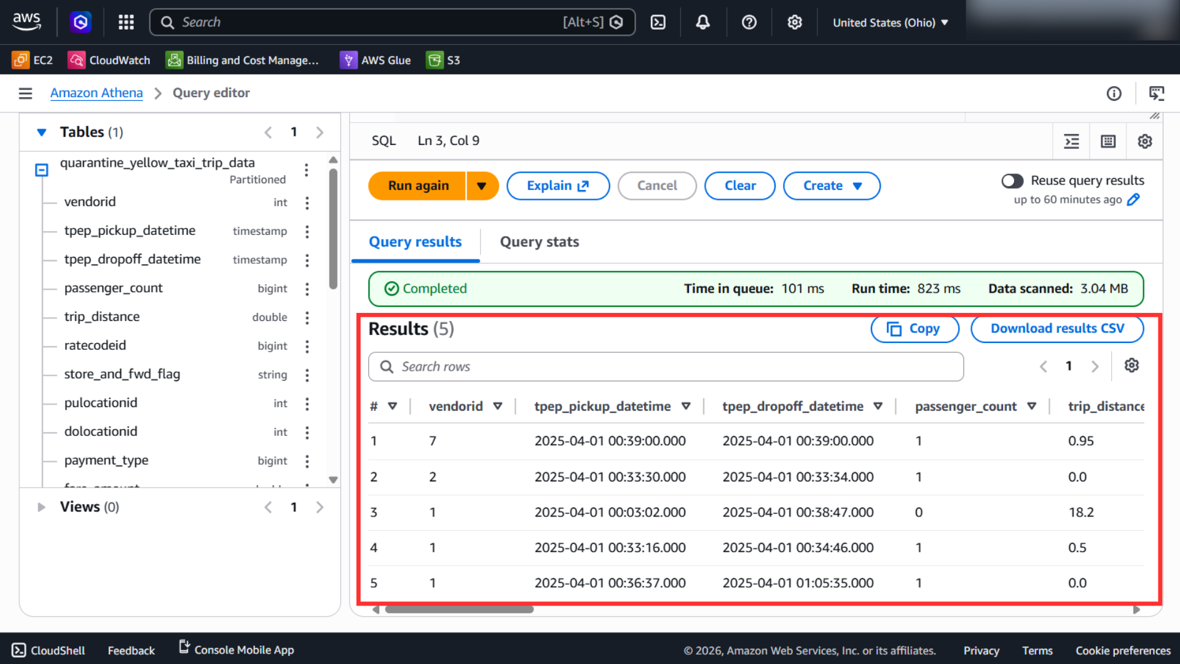The image size is (1180, 664).
Task: Open CloudWatch shortcut in favorites bar
Action: click(x=109, y=60)
